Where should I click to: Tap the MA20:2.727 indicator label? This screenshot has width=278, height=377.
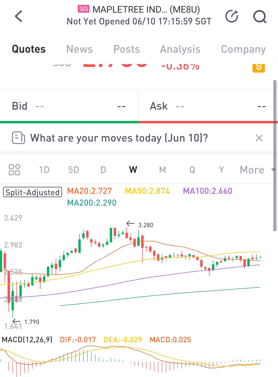coord(89,191)
